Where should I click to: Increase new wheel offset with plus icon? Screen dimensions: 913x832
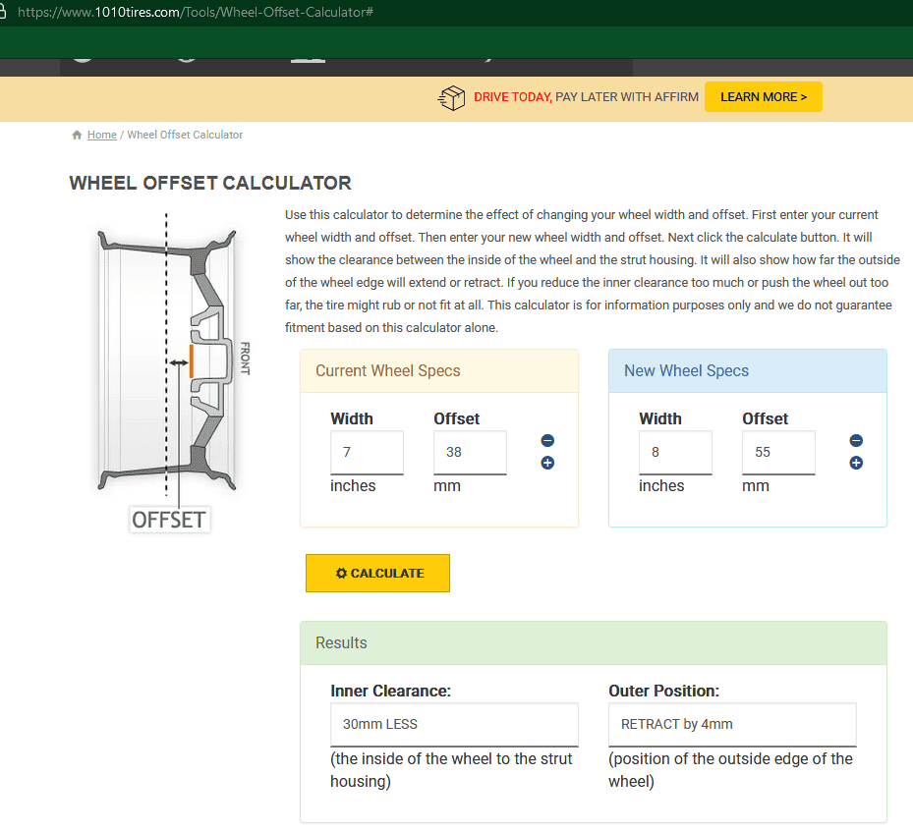856,463
